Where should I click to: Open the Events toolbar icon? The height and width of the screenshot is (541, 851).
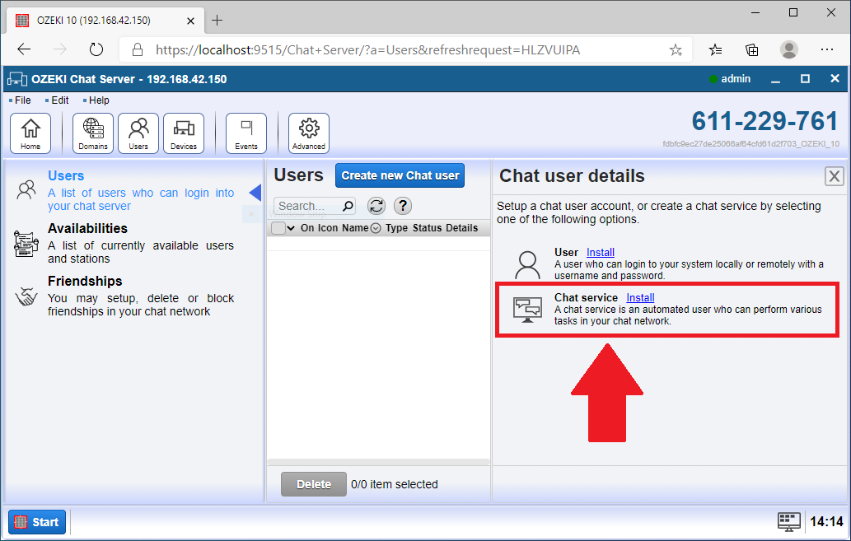(x=245, y=132)
